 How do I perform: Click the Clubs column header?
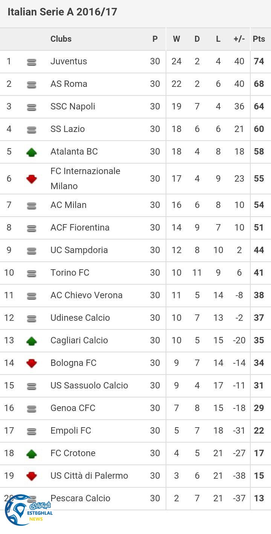tap(61, 39)
